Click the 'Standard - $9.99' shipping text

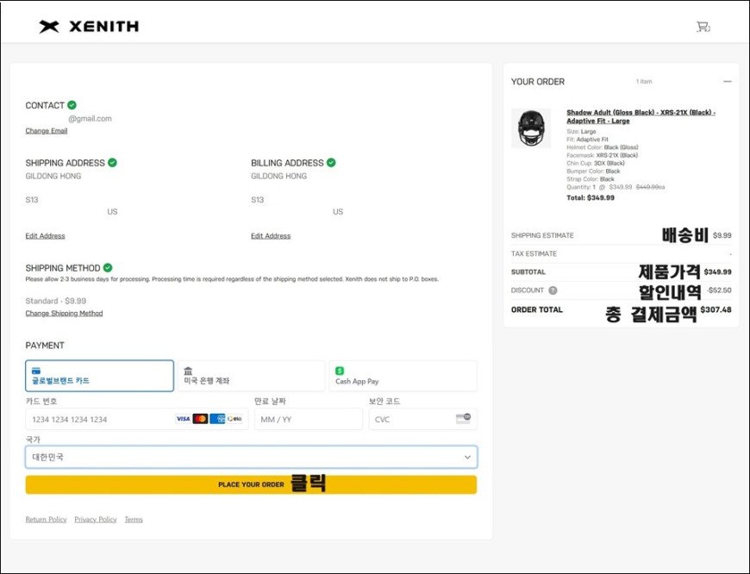[x=56, y=301]
